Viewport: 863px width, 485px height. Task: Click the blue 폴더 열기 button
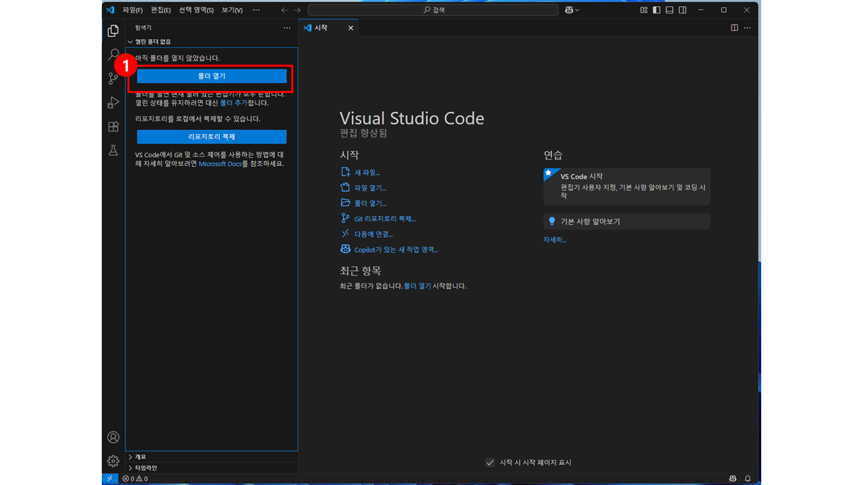212,76
